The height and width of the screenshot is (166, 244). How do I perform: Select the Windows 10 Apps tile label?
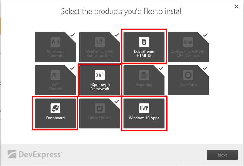144,118
